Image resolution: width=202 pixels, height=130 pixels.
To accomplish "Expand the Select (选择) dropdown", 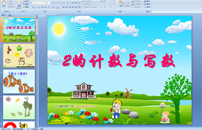I will pos(148,7).
